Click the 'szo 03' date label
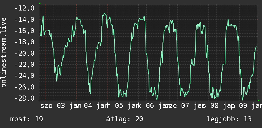Screen dimensions: 262x128 click(52, 106)
